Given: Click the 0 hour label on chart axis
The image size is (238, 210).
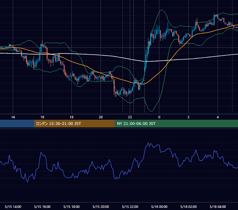Looking at the screenshot, I should [x=159, y=117].
